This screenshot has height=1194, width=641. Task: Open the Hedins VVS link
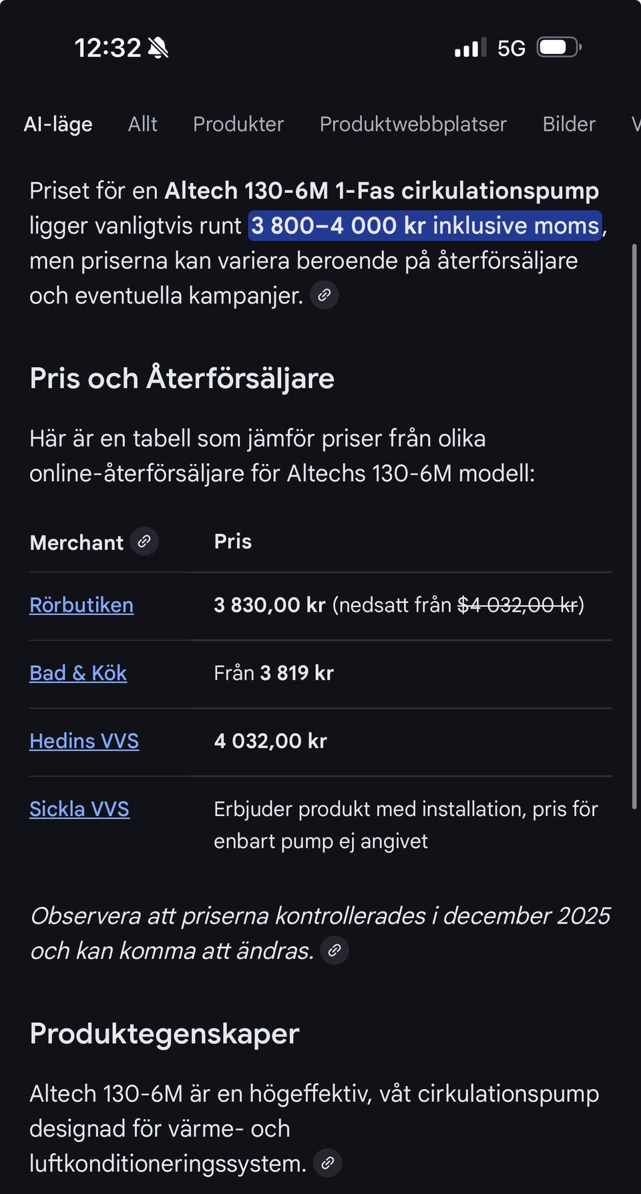(x=84, y=741)
